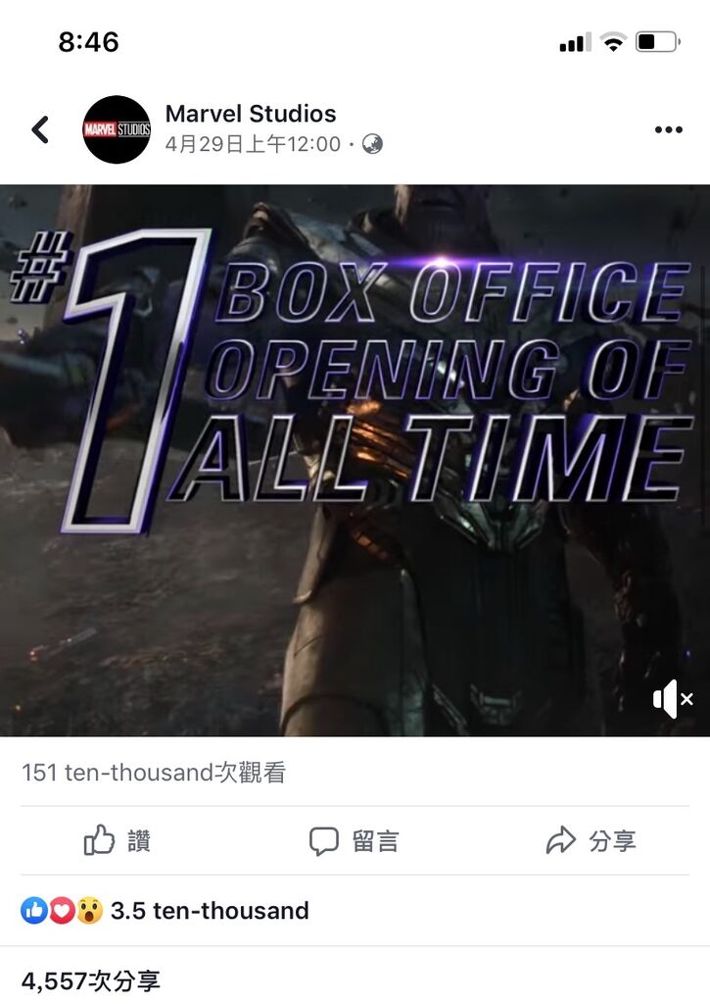
Task: Play the #1 Box Office Opening video
Action: click(355, 461)
